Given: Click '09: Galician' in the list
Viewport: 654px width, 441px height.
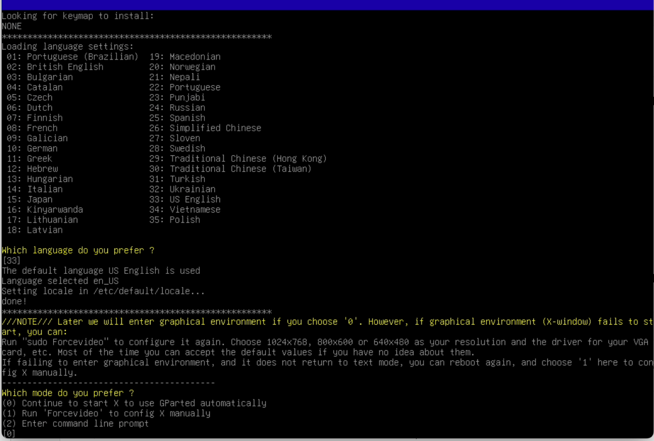Looking at the screenshot, I should pyautogui.click(x=37, y=139).
